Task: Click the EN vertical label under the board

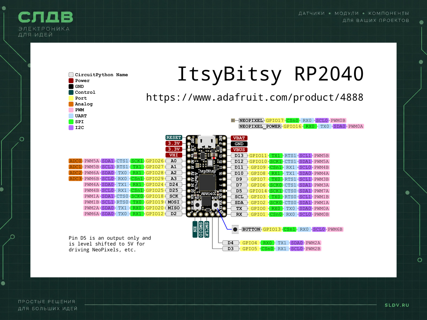Action: (195, 229)
